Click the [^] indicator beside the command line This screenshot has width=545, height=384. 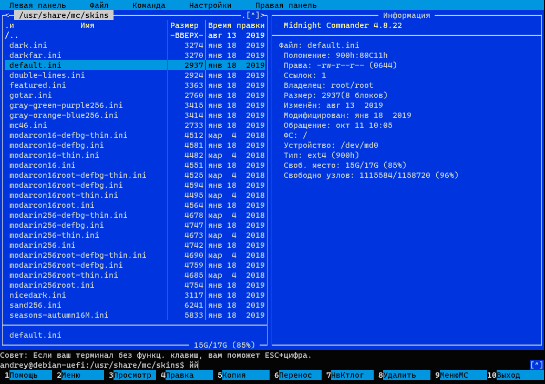pyautogui.click(x=536, y=365)
